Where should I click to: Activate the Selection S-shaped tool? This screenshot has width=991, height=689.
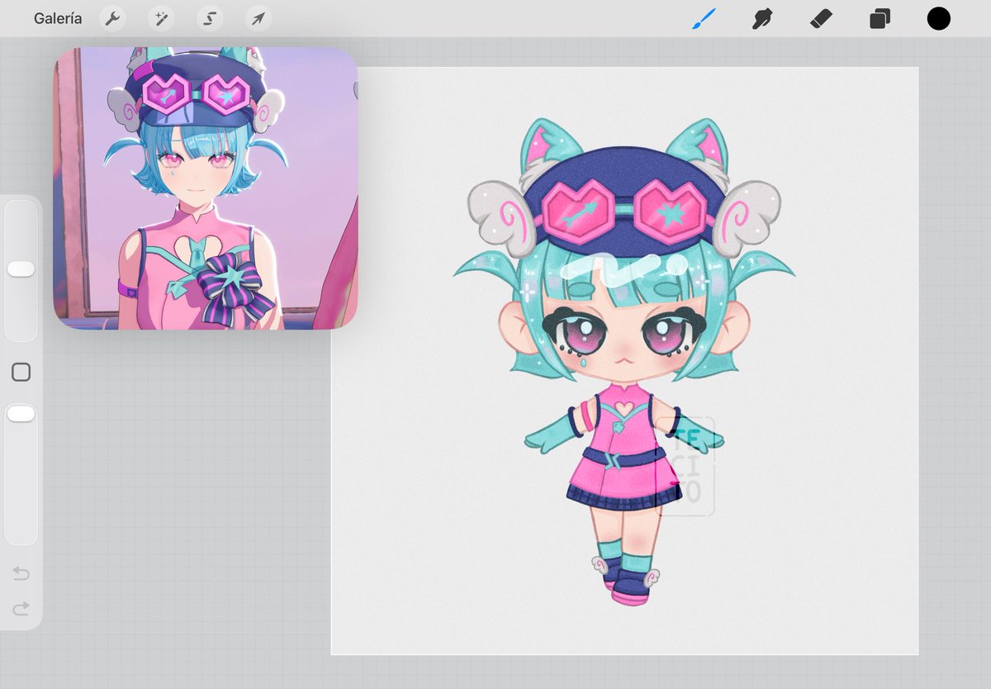tap(210, 18)
